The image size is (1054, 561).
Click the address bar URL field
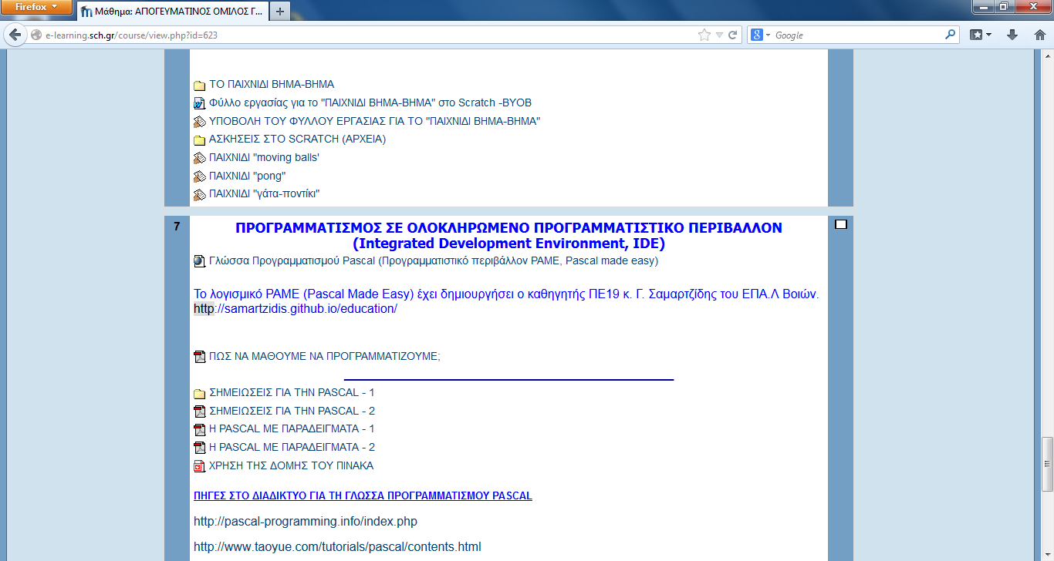pos(370,35)
